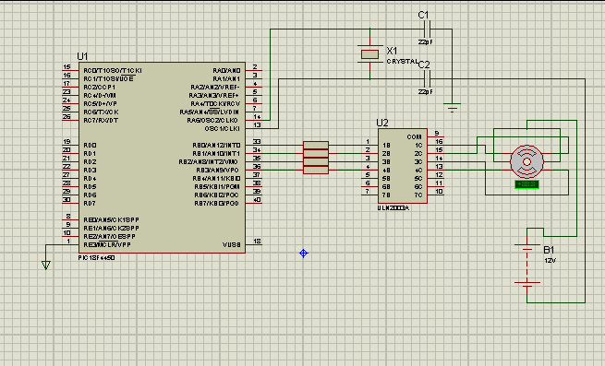Click the 4C output label on U2

pos(418,171)
